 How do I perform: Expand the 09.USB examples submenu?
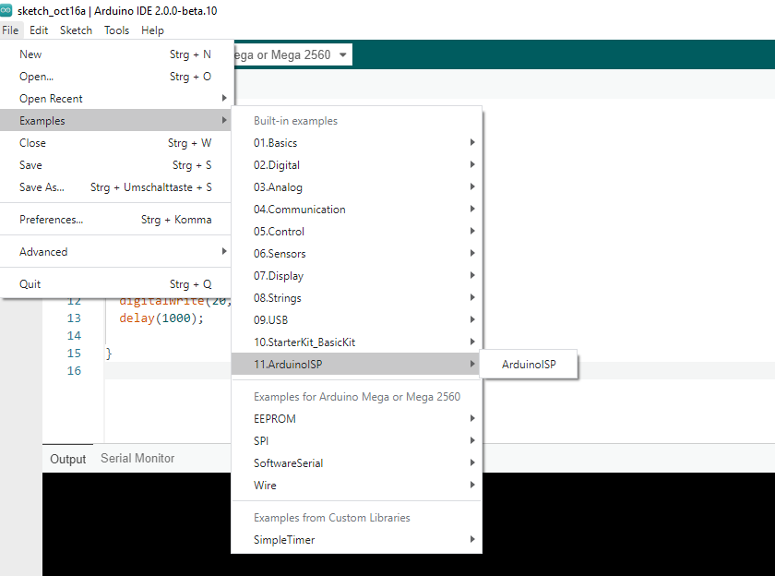pos(356,320)
